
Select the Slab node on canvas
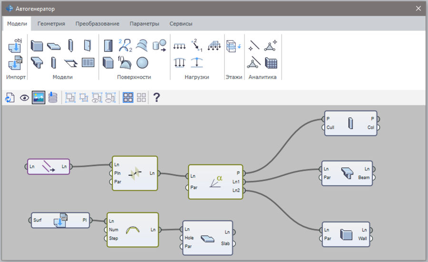pos(208,238)
